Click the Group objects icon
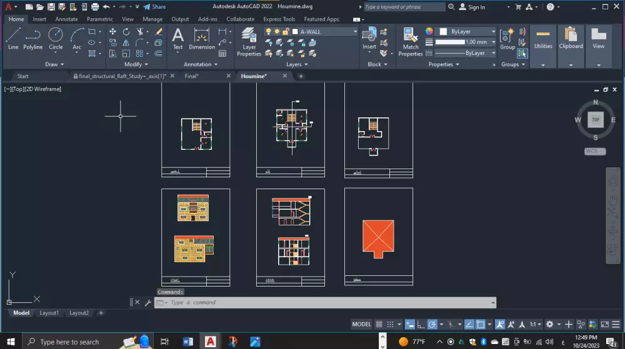Screen dimensions: 625x349 (x=507, y=36)
